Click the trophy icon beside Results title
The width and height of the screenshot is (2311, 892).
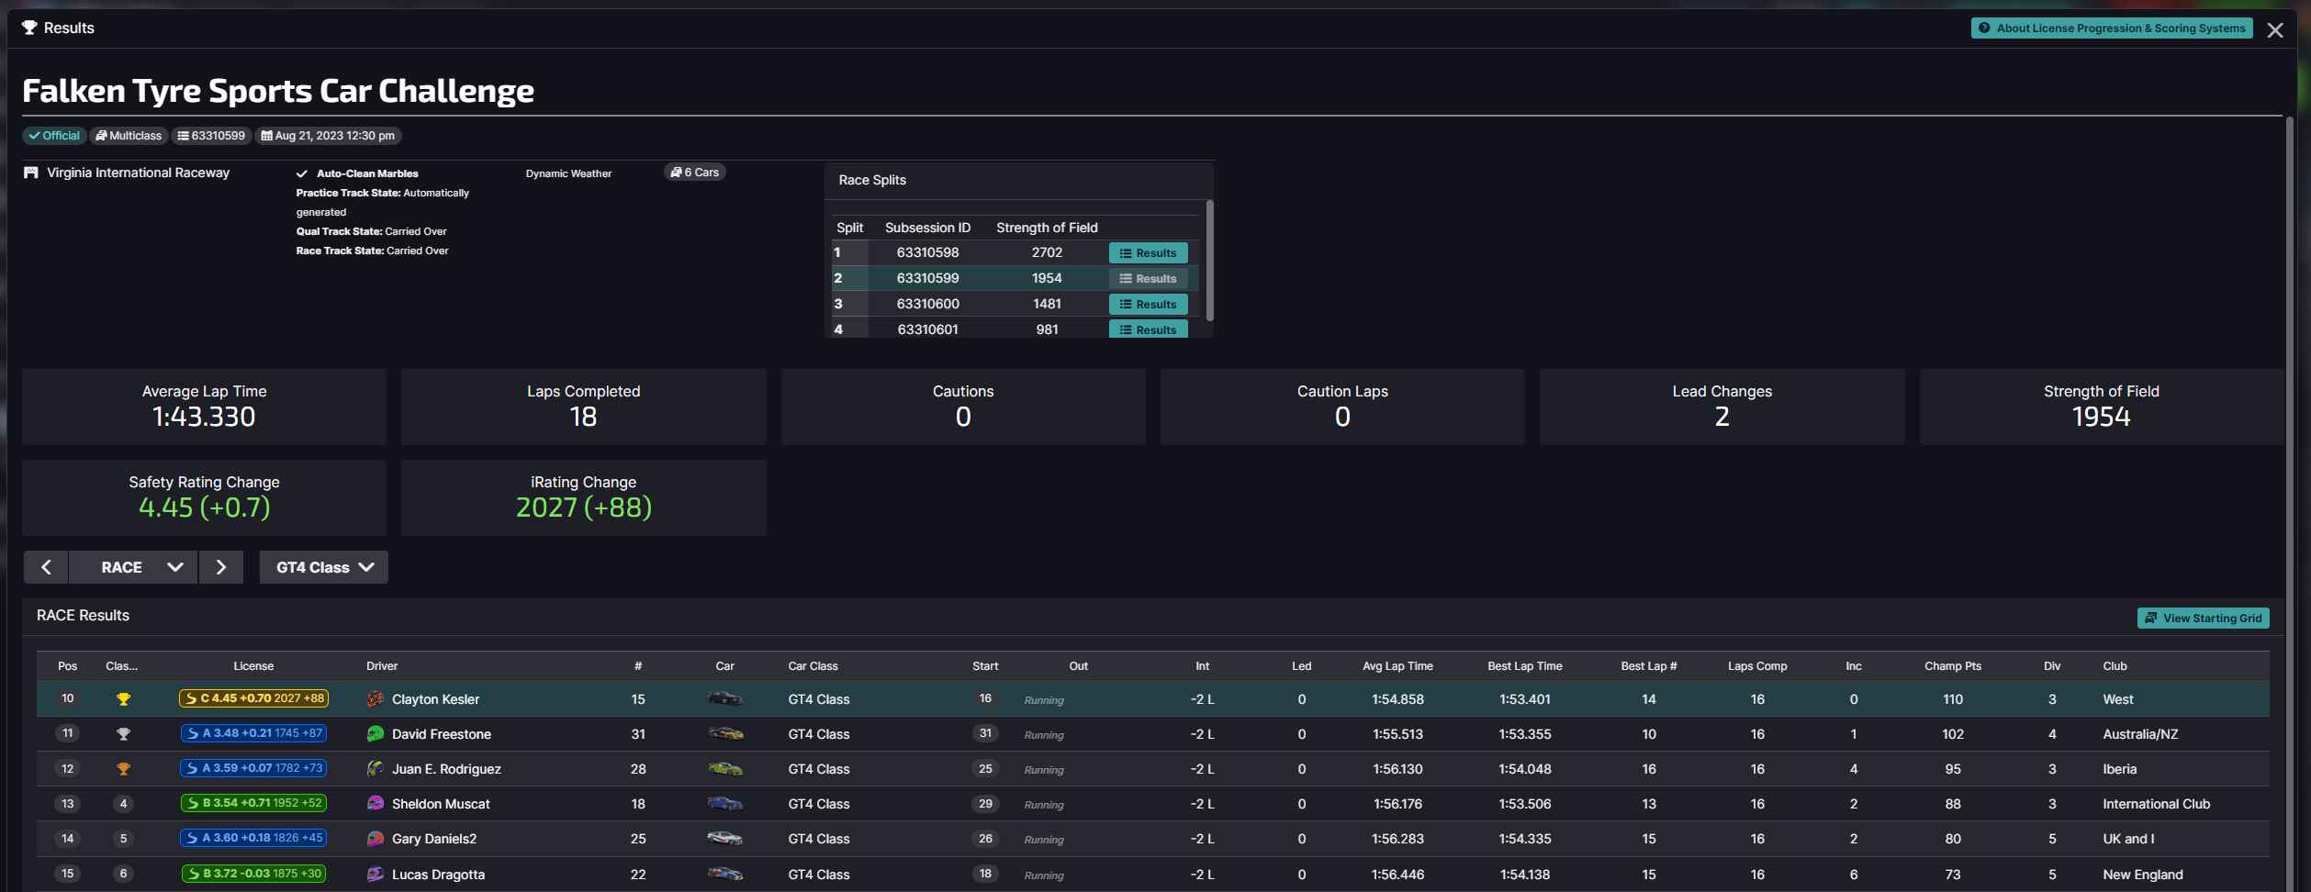pos(29,28)
